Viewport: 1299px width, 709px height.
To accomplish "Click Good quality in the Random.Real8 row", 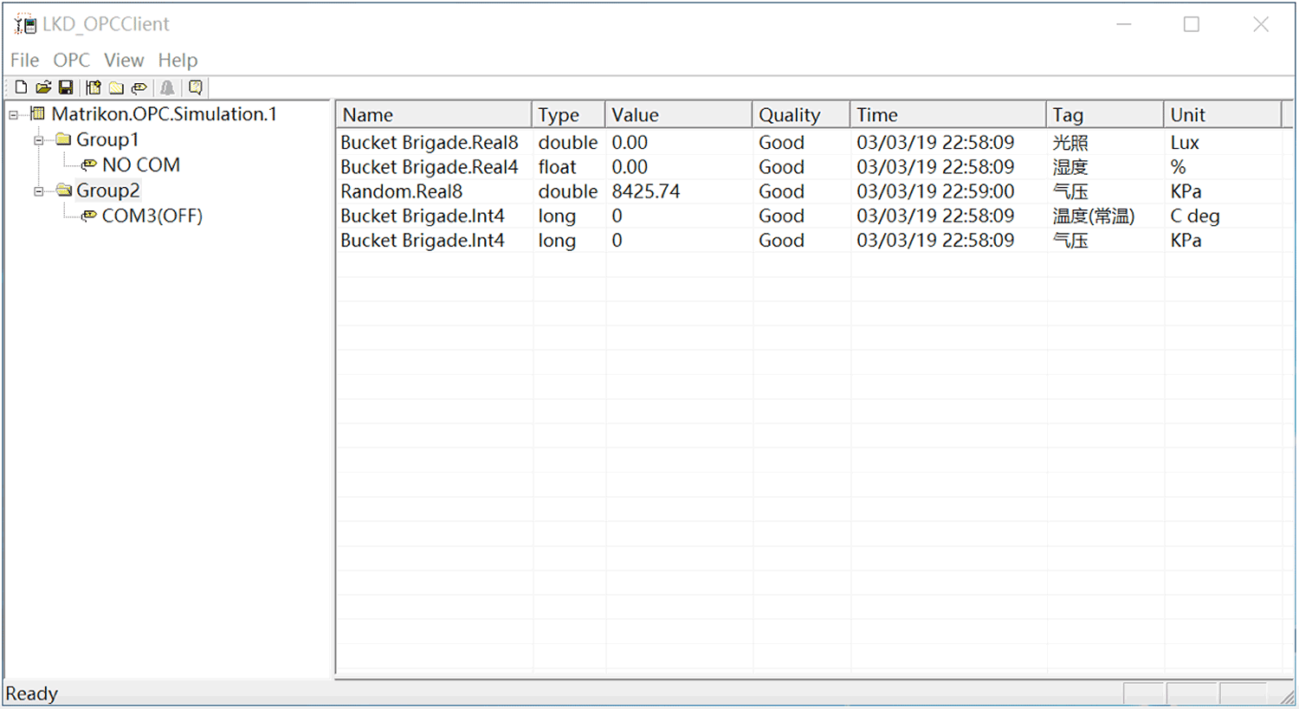I will pos(781,191).
